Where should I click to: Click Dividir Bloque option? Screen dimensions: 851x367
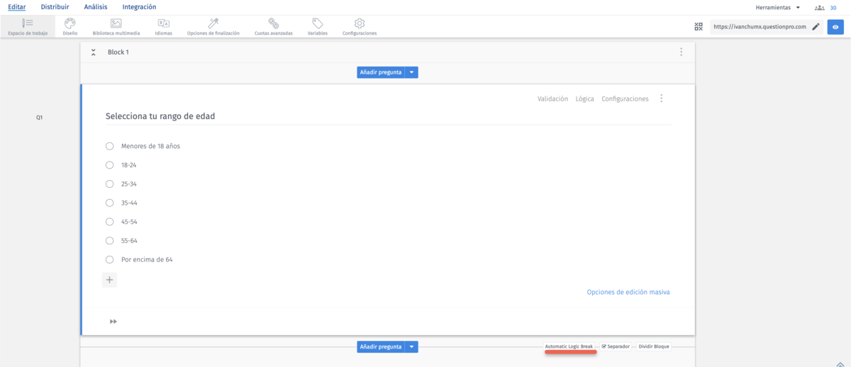coord(654,346)
